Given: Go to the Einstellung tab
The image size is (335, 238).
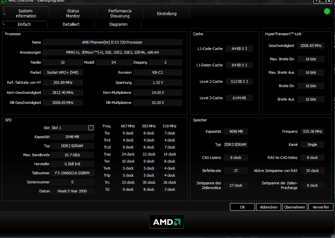Looking at the screenshot, I should pyautogui.click(x=166, y=13).
